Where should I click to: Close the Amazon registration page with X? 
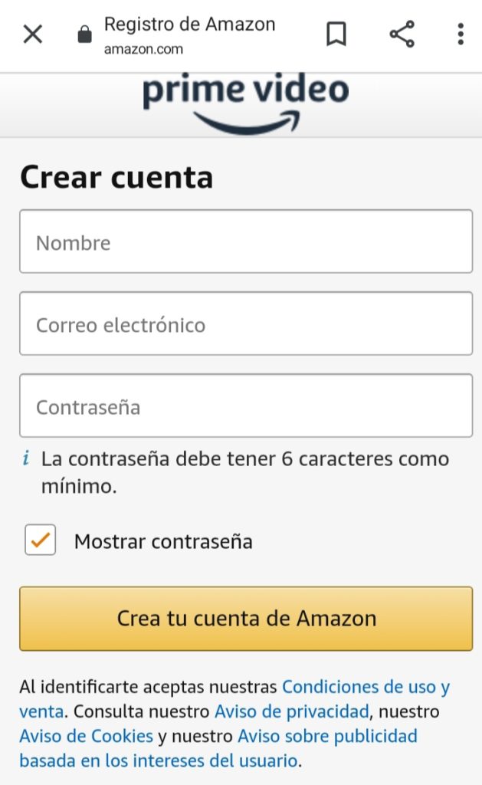pyautogui.click(x=33, y=34)
